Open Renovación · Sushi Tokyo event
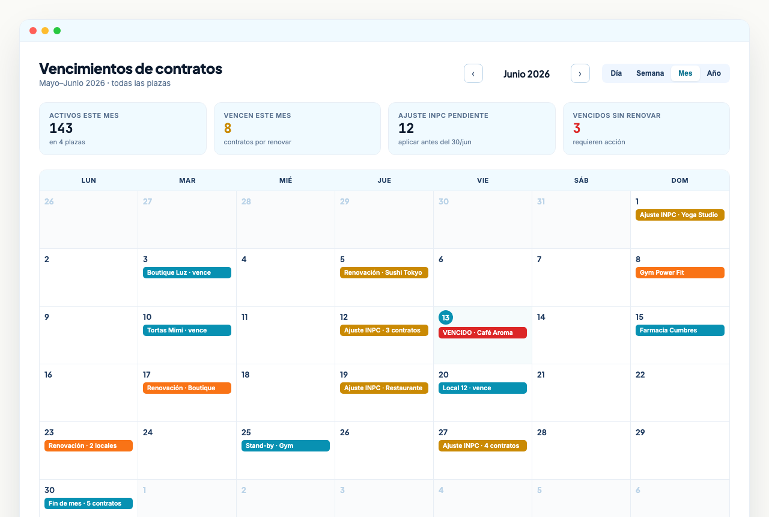769x517 pixels. coord(384,272)
